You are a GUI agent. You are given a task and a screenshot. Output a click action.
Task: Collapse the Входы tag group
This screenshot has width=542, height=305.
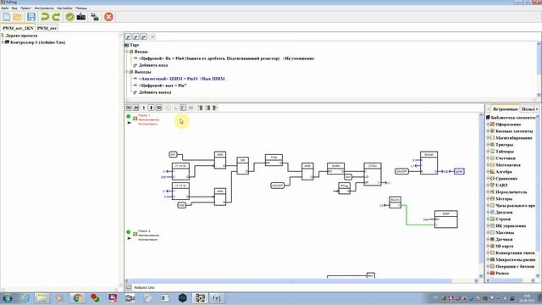(x=127, y=52)
